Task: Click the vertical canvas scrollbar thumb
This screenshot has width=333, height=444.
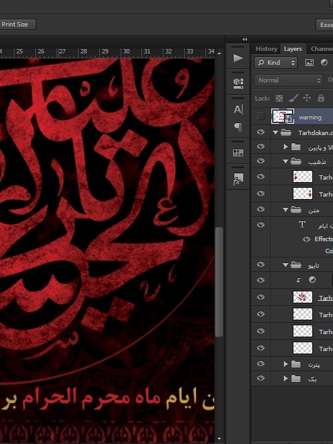Action: (219, 282)
